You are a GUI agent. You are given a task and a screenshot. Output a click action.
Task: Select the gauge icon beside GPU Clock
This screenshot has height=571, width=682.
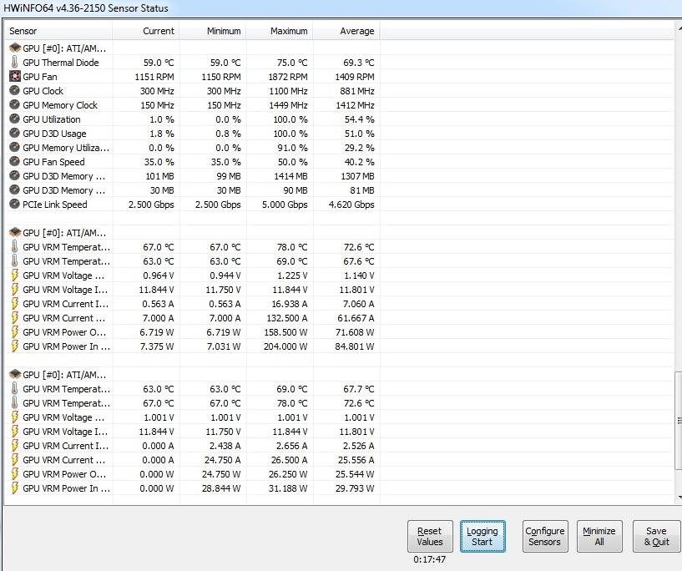pos(14,90)
